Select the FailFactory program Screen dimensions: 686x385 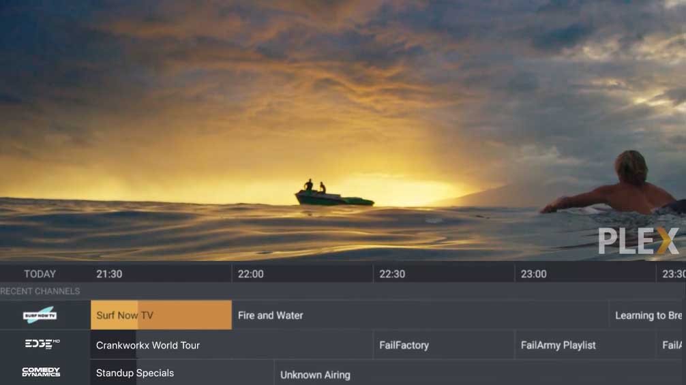point(444,345)
